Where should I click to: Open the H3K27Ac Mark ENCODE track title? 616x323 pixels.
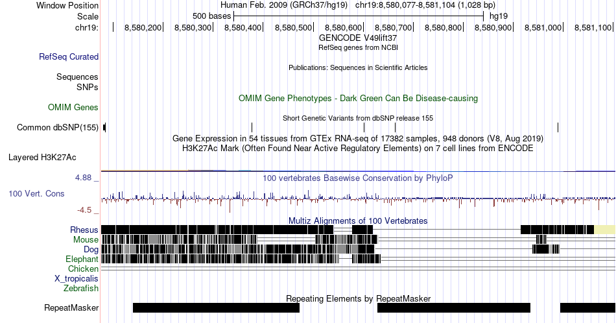358,149
